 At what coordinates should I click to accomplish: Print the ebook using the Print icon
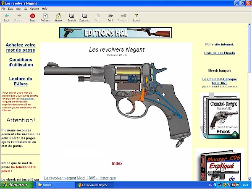110,16
